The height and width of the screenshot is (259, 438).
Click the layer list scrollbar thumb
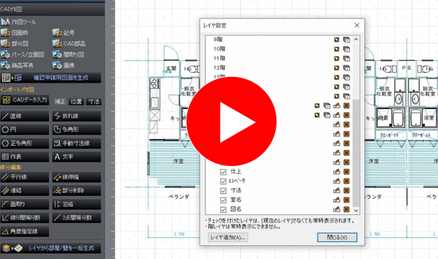point(356,153)
